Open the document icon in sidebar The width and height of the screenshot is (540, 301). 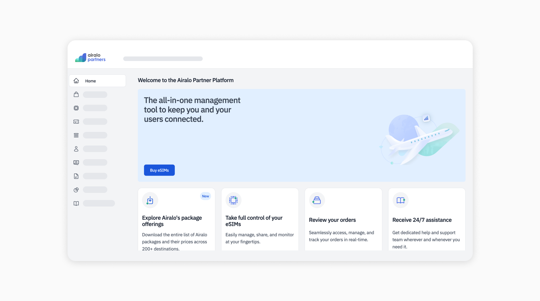(x=76, y=176)
